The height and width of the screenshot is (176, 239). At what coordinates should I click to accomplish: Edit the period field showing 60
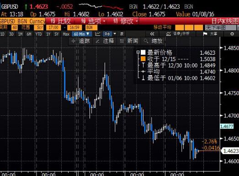pos(15,27)
